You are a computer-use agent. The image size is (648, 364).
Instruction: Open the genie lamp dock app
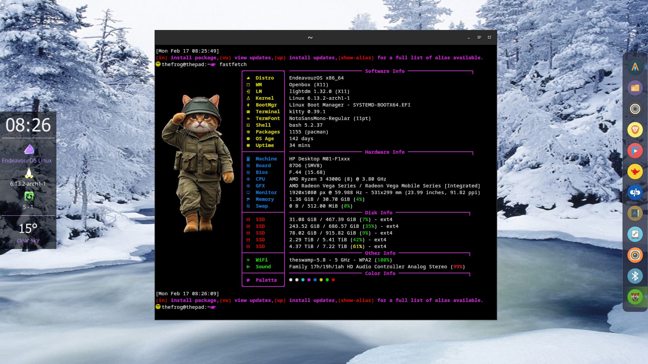635,172
